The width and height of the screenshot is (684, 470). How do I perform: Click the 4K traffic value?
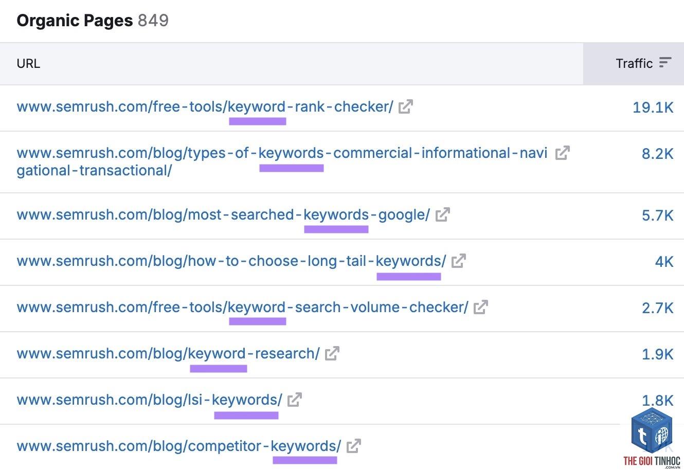pyautogui.click(x=664, y=261)
